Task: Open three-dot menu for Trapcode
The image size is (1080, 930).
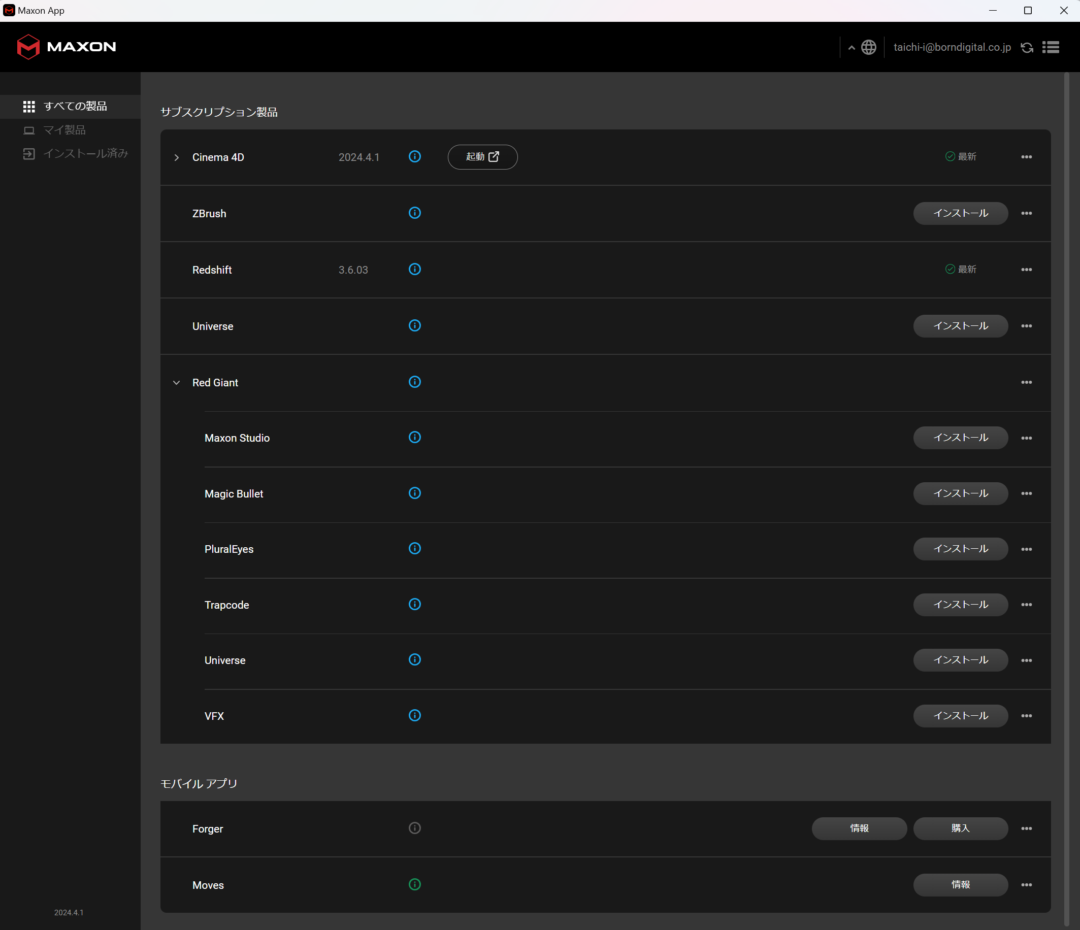Action: (x=1026, y=605)
